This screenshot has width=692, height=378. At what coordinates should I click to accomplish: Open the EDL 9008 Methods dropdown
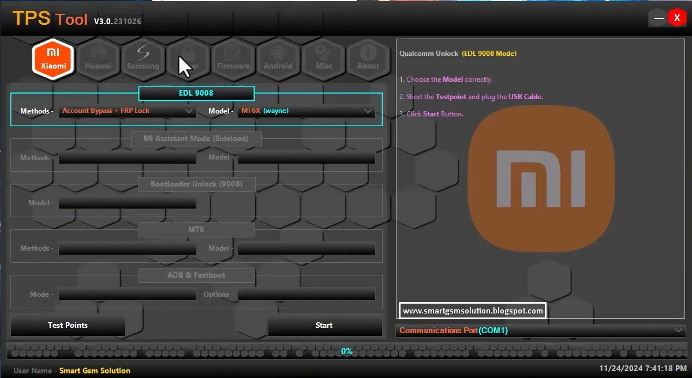click(127, 111)
